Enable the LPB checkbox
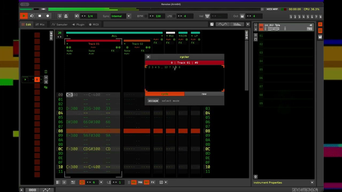 pos(174,16)
